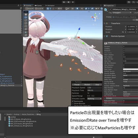The height and width of the screenshot is (138, 138).
Task: Open scene effects dropdown arrow
Action: click(x=88, y=9)
